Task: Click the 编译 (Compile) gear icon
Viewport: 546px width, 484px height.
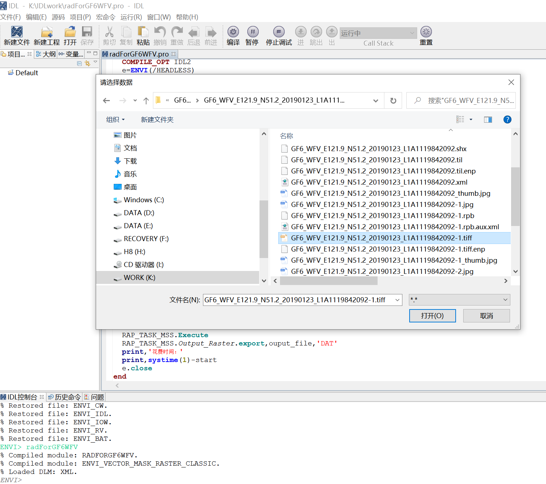Action: 233,32
